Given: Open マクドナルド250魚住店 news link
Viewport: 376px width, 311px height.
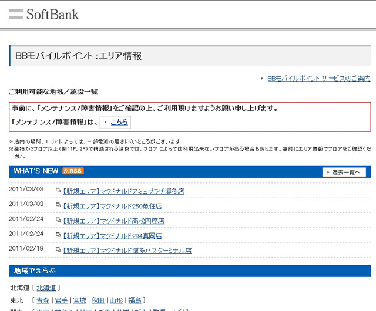Looking at the screenshot, I should point(112,206).
